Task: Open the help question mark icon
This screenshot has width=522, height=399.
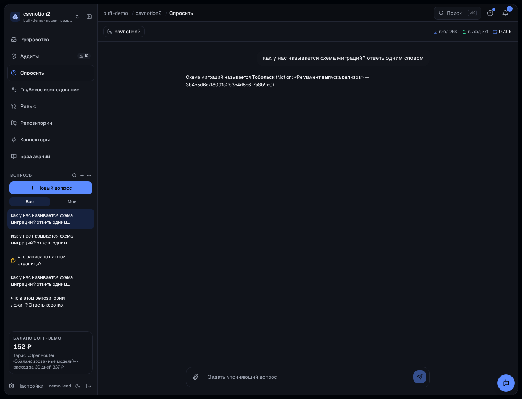Action: pyautogui.click(x=490, y=13)
